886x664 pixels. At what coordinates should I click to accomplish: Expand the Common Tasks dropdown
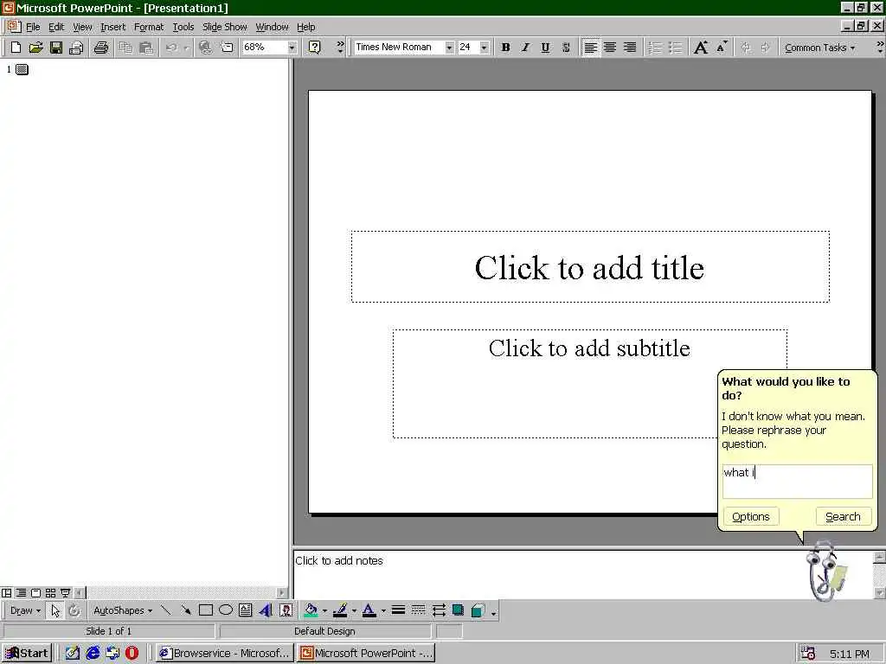[x=819, y=48]
